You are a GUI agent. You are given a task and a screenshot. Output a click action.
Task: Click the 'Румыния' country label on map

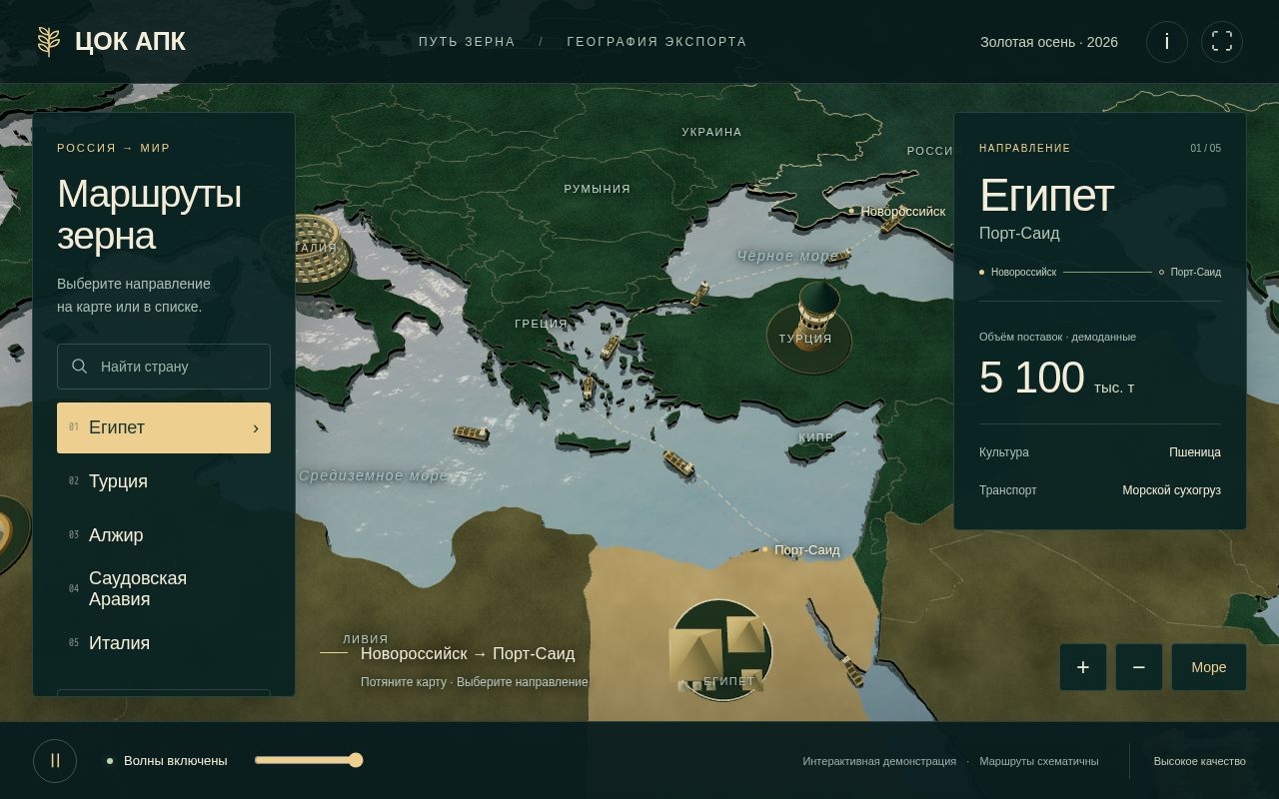click(x=597, y=189)
